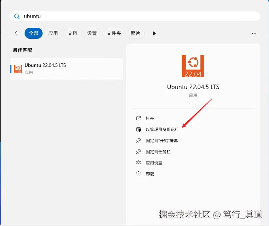This screenshot has width=269, height=226.
Task: Switch to the 文件夹 filter tab
Action: tap(114, 33)
